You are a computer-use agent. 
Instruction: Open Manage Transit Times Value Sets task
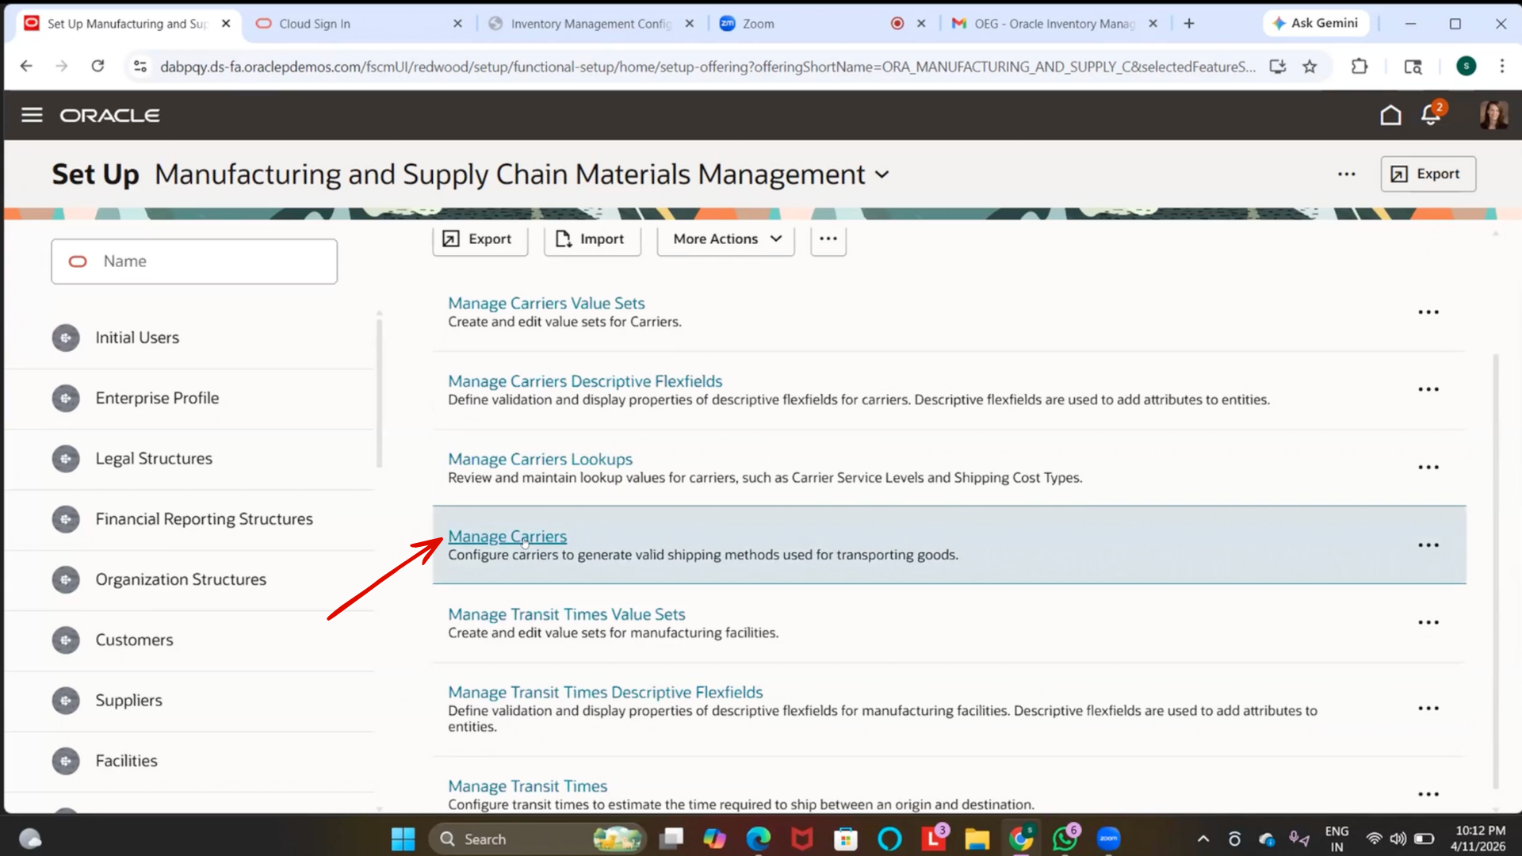pos(567,614)
